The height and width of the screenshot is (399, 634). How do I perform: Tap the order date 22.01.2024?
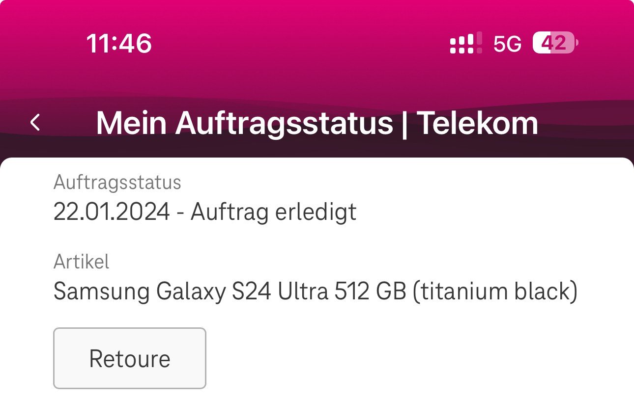[112, 212]
